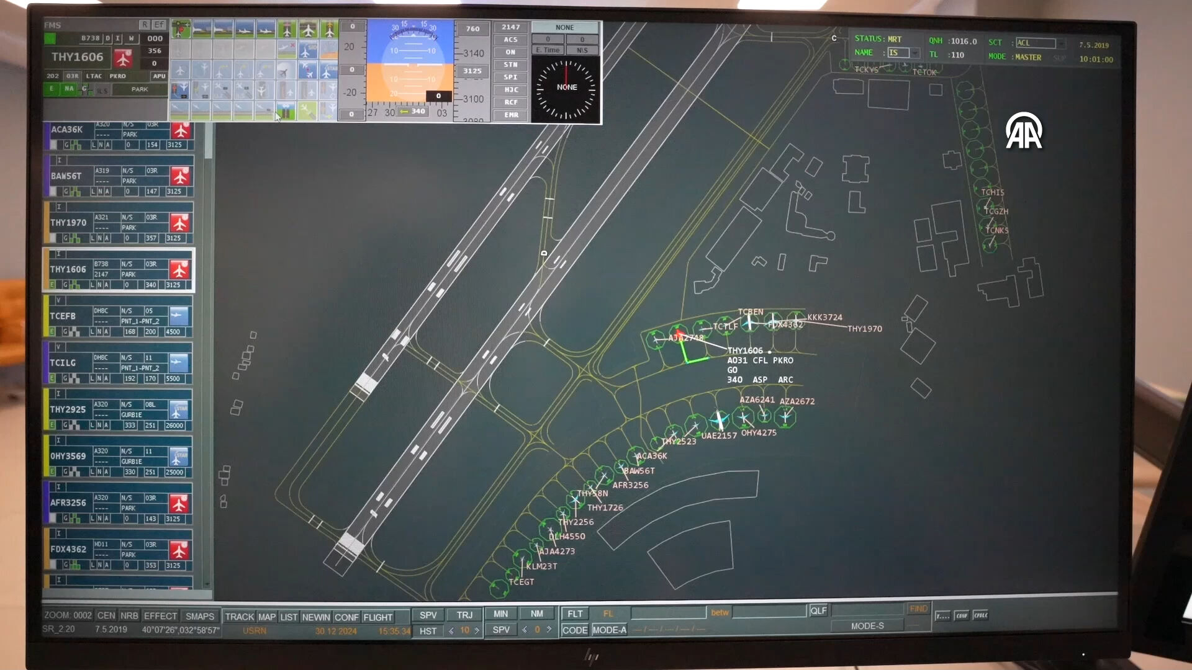Screen dimensions: 1192x670
Task: Increase the HST value with right arrow
Action: click(x=477, y=630)
